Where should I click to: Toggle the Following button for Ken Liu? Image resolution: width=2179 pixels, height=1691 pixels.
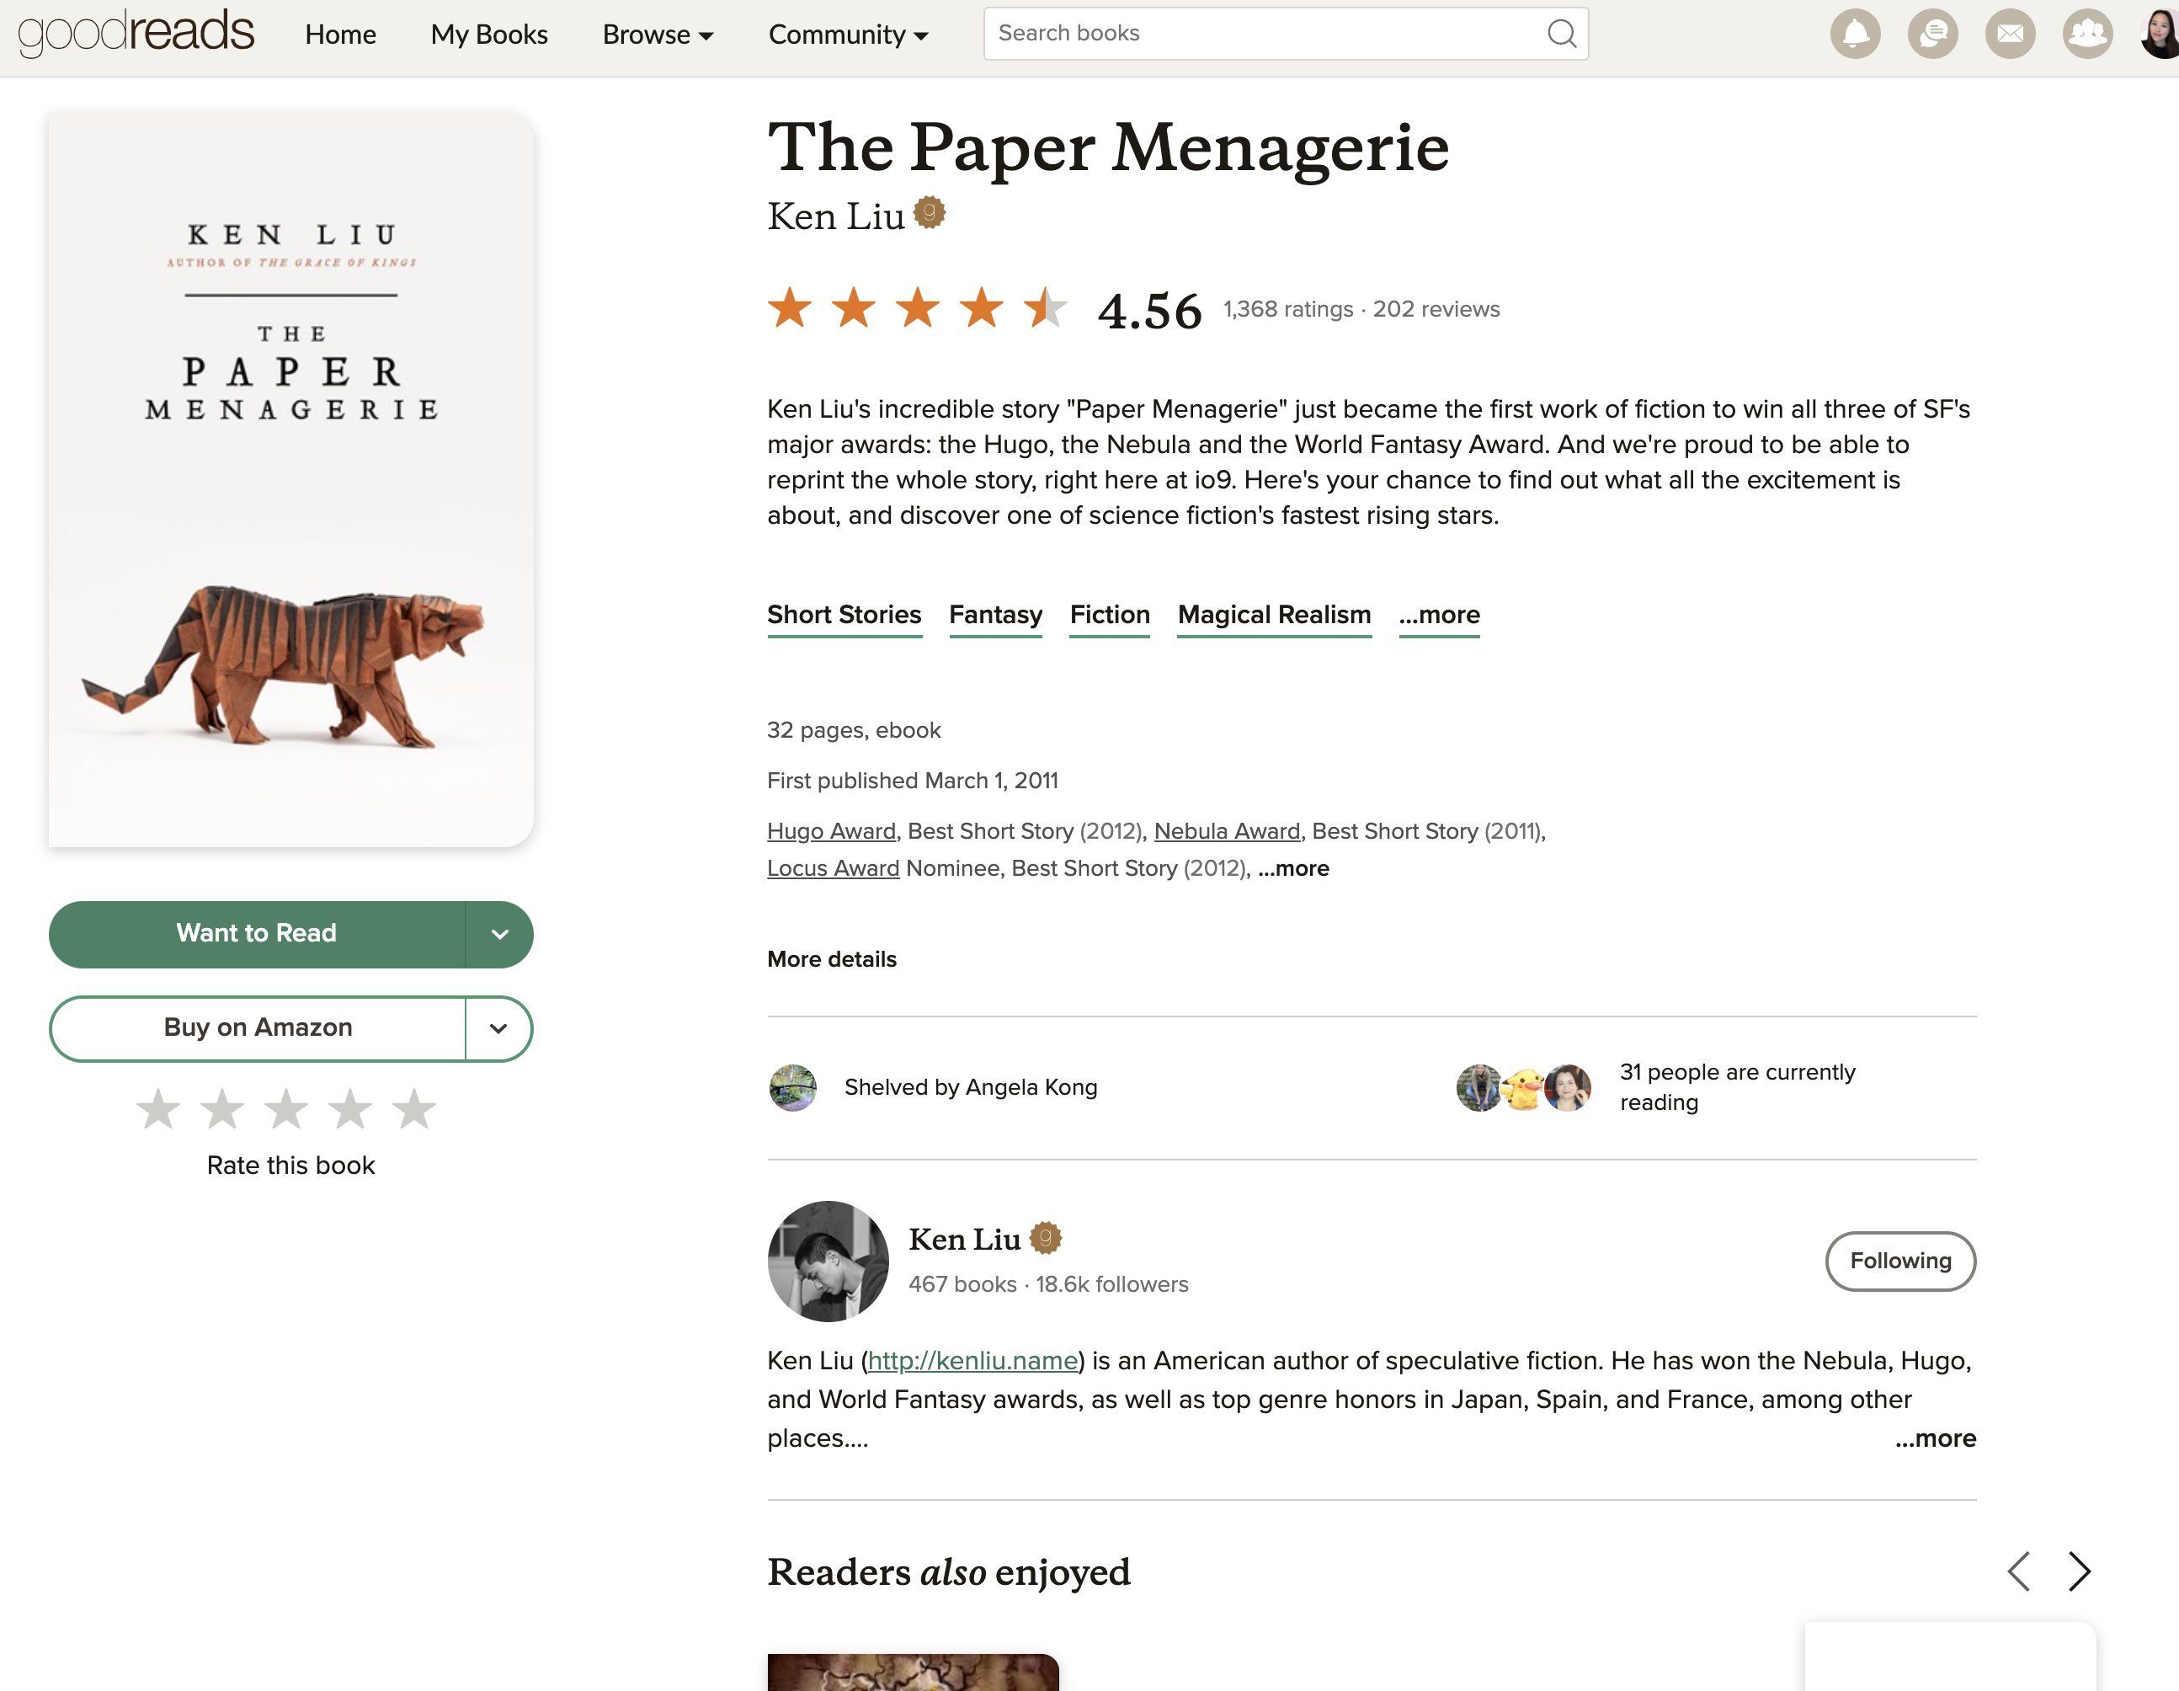point(1900,1261)
